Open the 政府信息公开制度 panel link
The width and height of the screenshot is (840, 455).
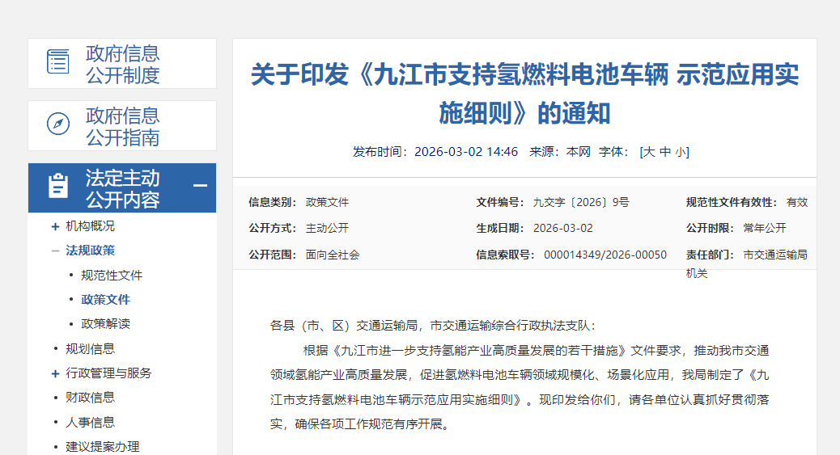[123, 64]
